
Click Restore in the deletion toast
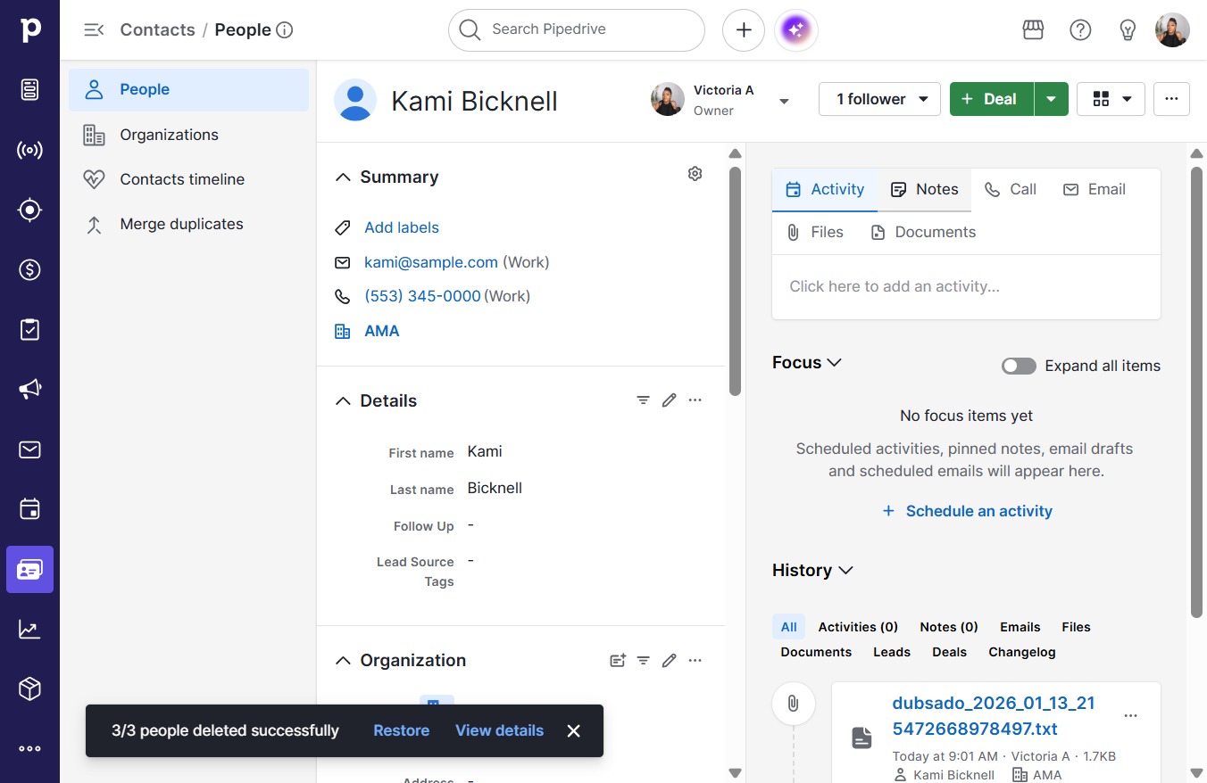click(401, 730)
